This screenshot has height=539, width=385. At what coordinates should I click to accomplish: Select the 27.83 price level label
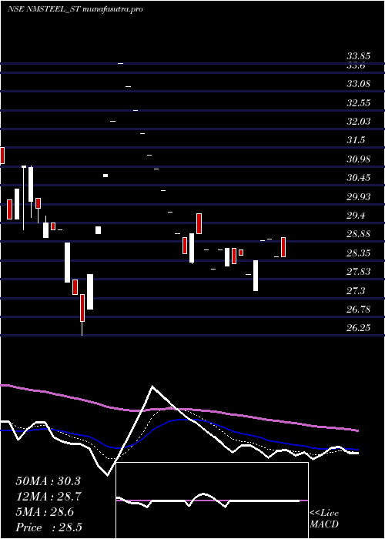click(358, 272)
